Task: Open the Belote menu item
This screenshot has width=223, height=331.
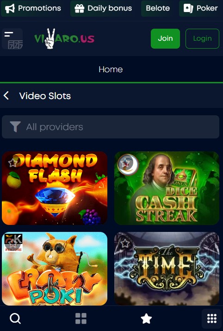Action: (158, 8)
